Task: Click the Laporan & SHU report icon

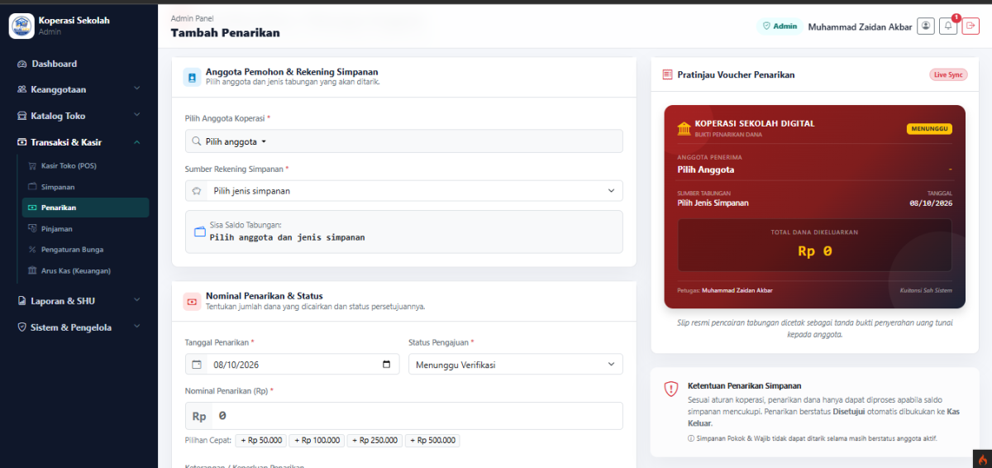Action: 22,301
